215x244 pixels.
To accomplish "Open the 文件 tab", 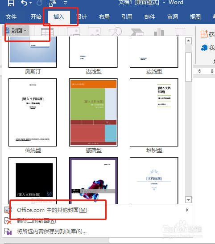I will [x=11, y=16].
